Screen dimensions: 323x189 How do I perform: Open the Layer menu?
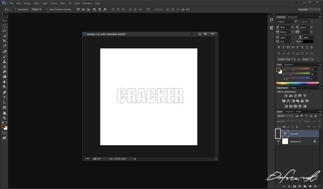pyautogui.click(x=36, y=3)
